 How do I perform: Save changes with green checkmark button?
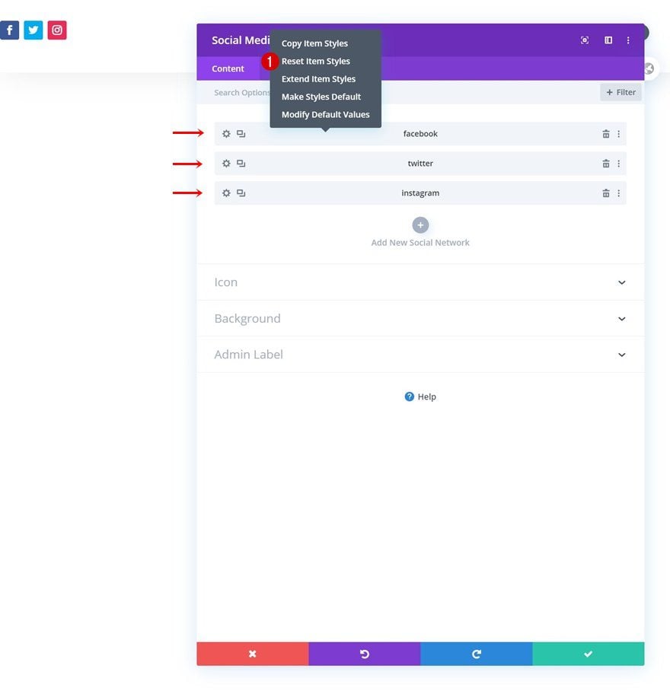click(x=588, y=654)
